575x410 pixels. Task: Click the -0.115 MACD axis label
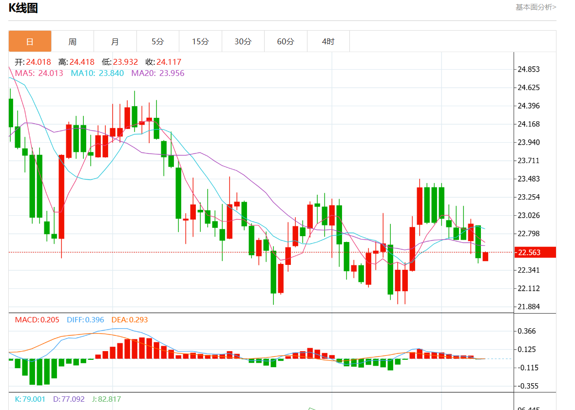[528, 368]
